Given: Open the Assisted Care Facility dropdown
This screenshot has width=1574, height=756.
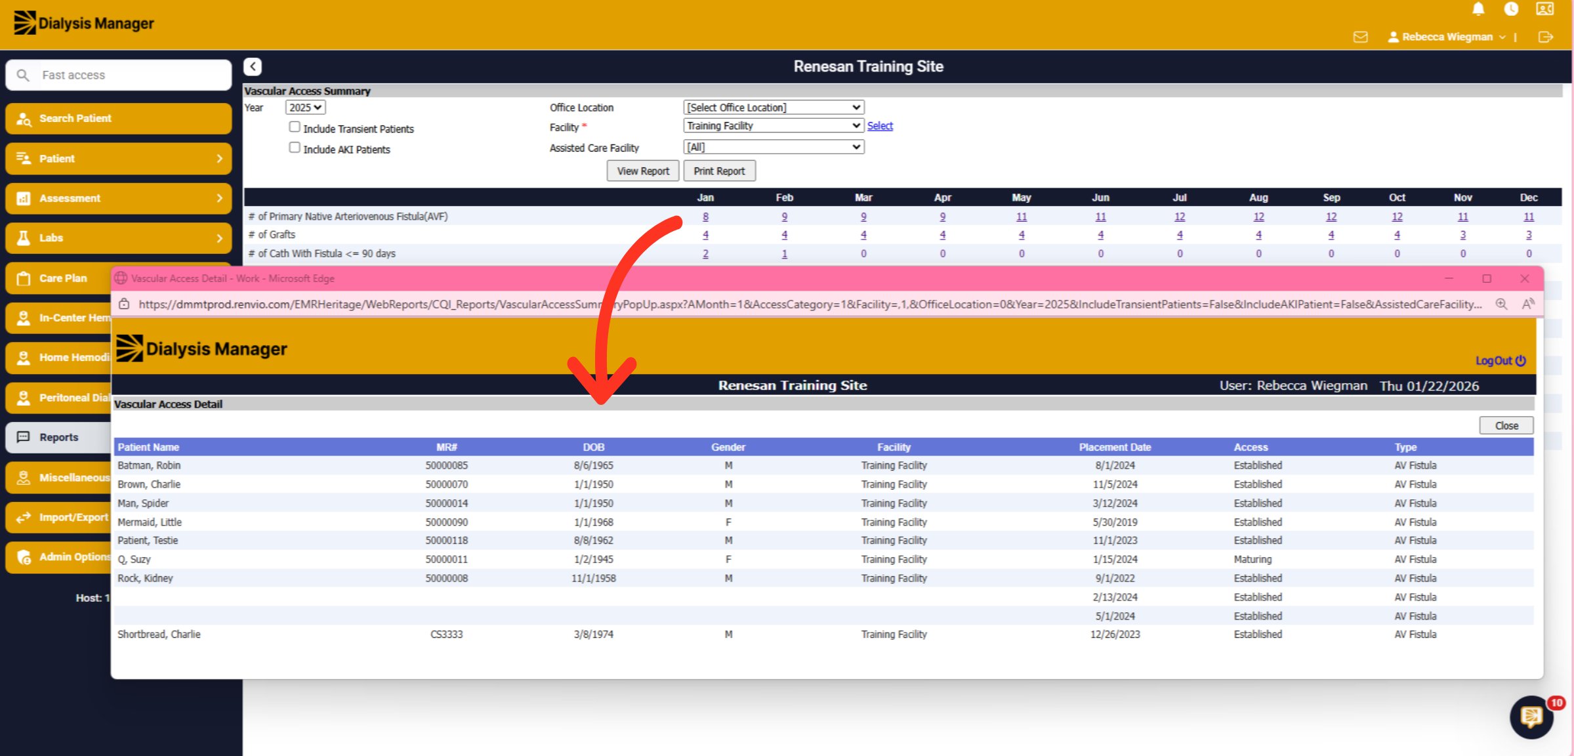Looking at the screenshot, I should click(774, 147).
